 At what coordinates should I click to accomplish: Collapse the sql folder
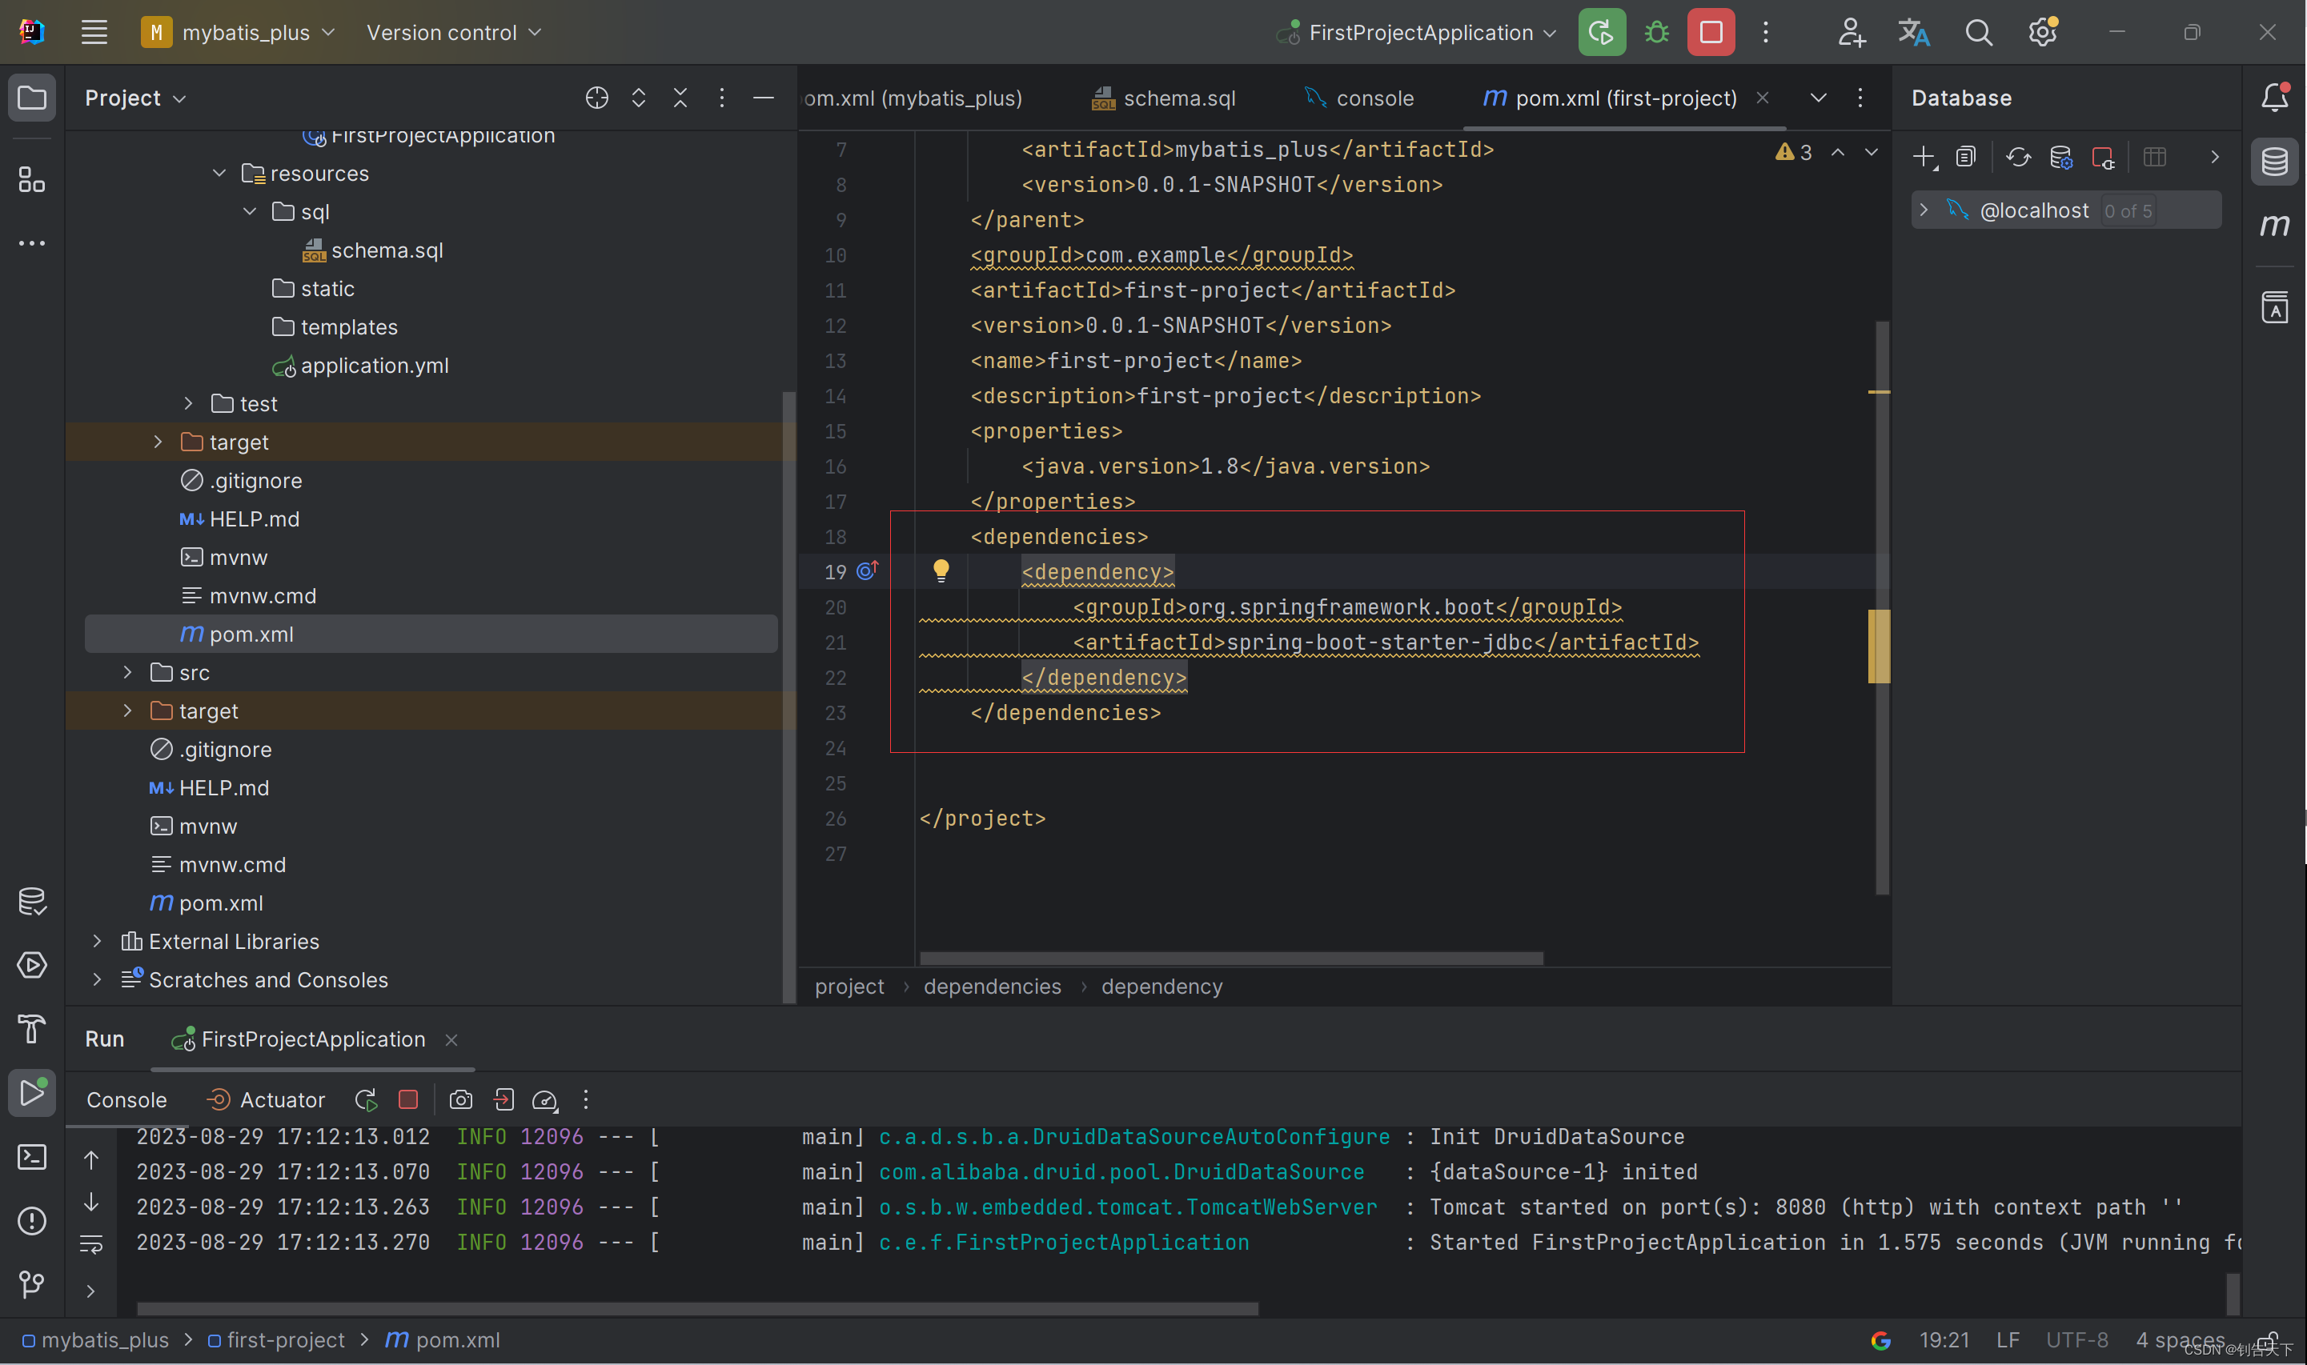[x=250, y=211]
